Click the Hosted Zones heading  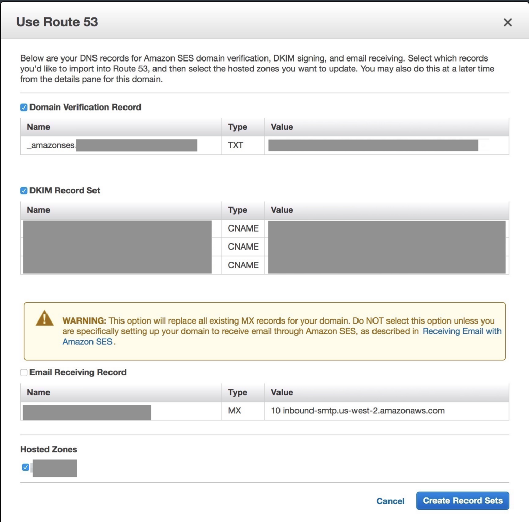(x=49, y=450)
